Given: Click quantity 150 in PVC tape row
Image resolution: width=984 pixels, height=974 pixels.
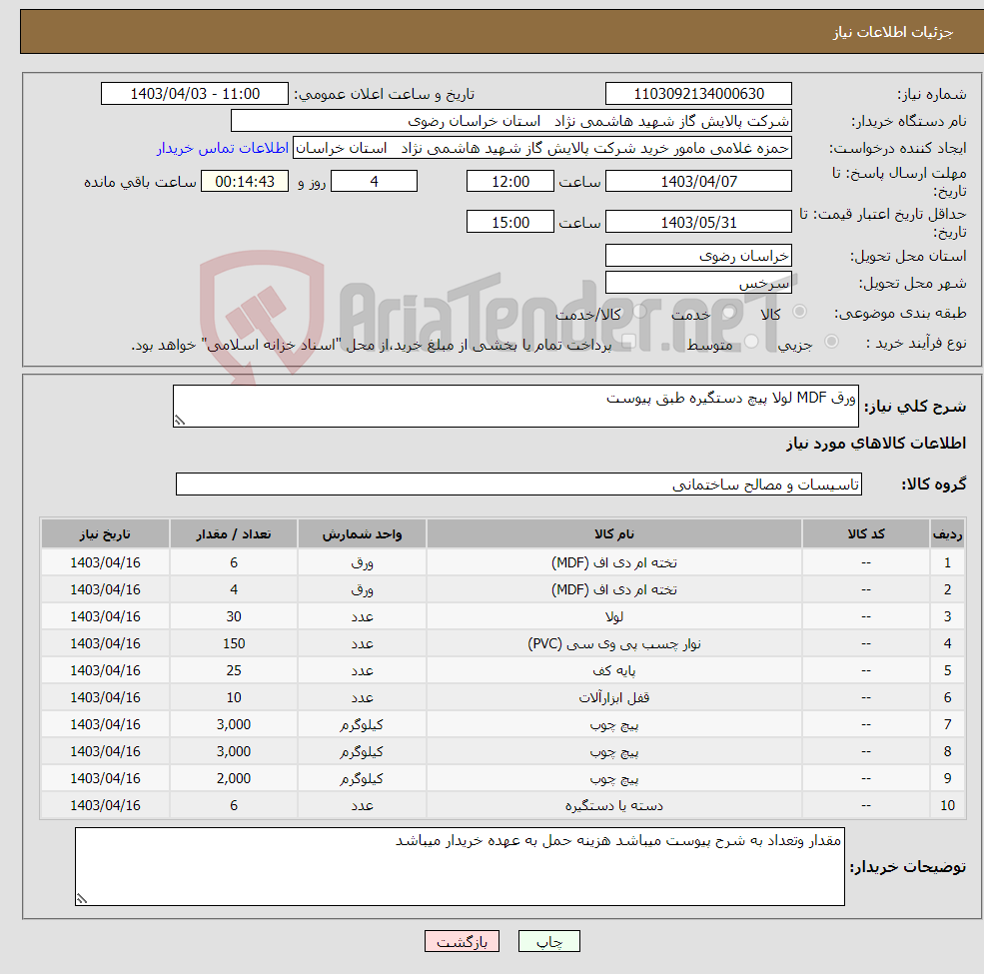Looking at the screenshot, I should pos(234,643).
